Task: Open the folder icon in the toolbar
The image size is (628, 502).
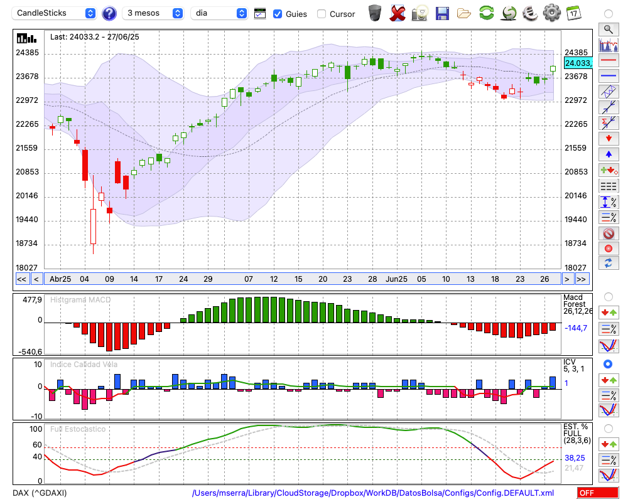Action: pos(464,14)
